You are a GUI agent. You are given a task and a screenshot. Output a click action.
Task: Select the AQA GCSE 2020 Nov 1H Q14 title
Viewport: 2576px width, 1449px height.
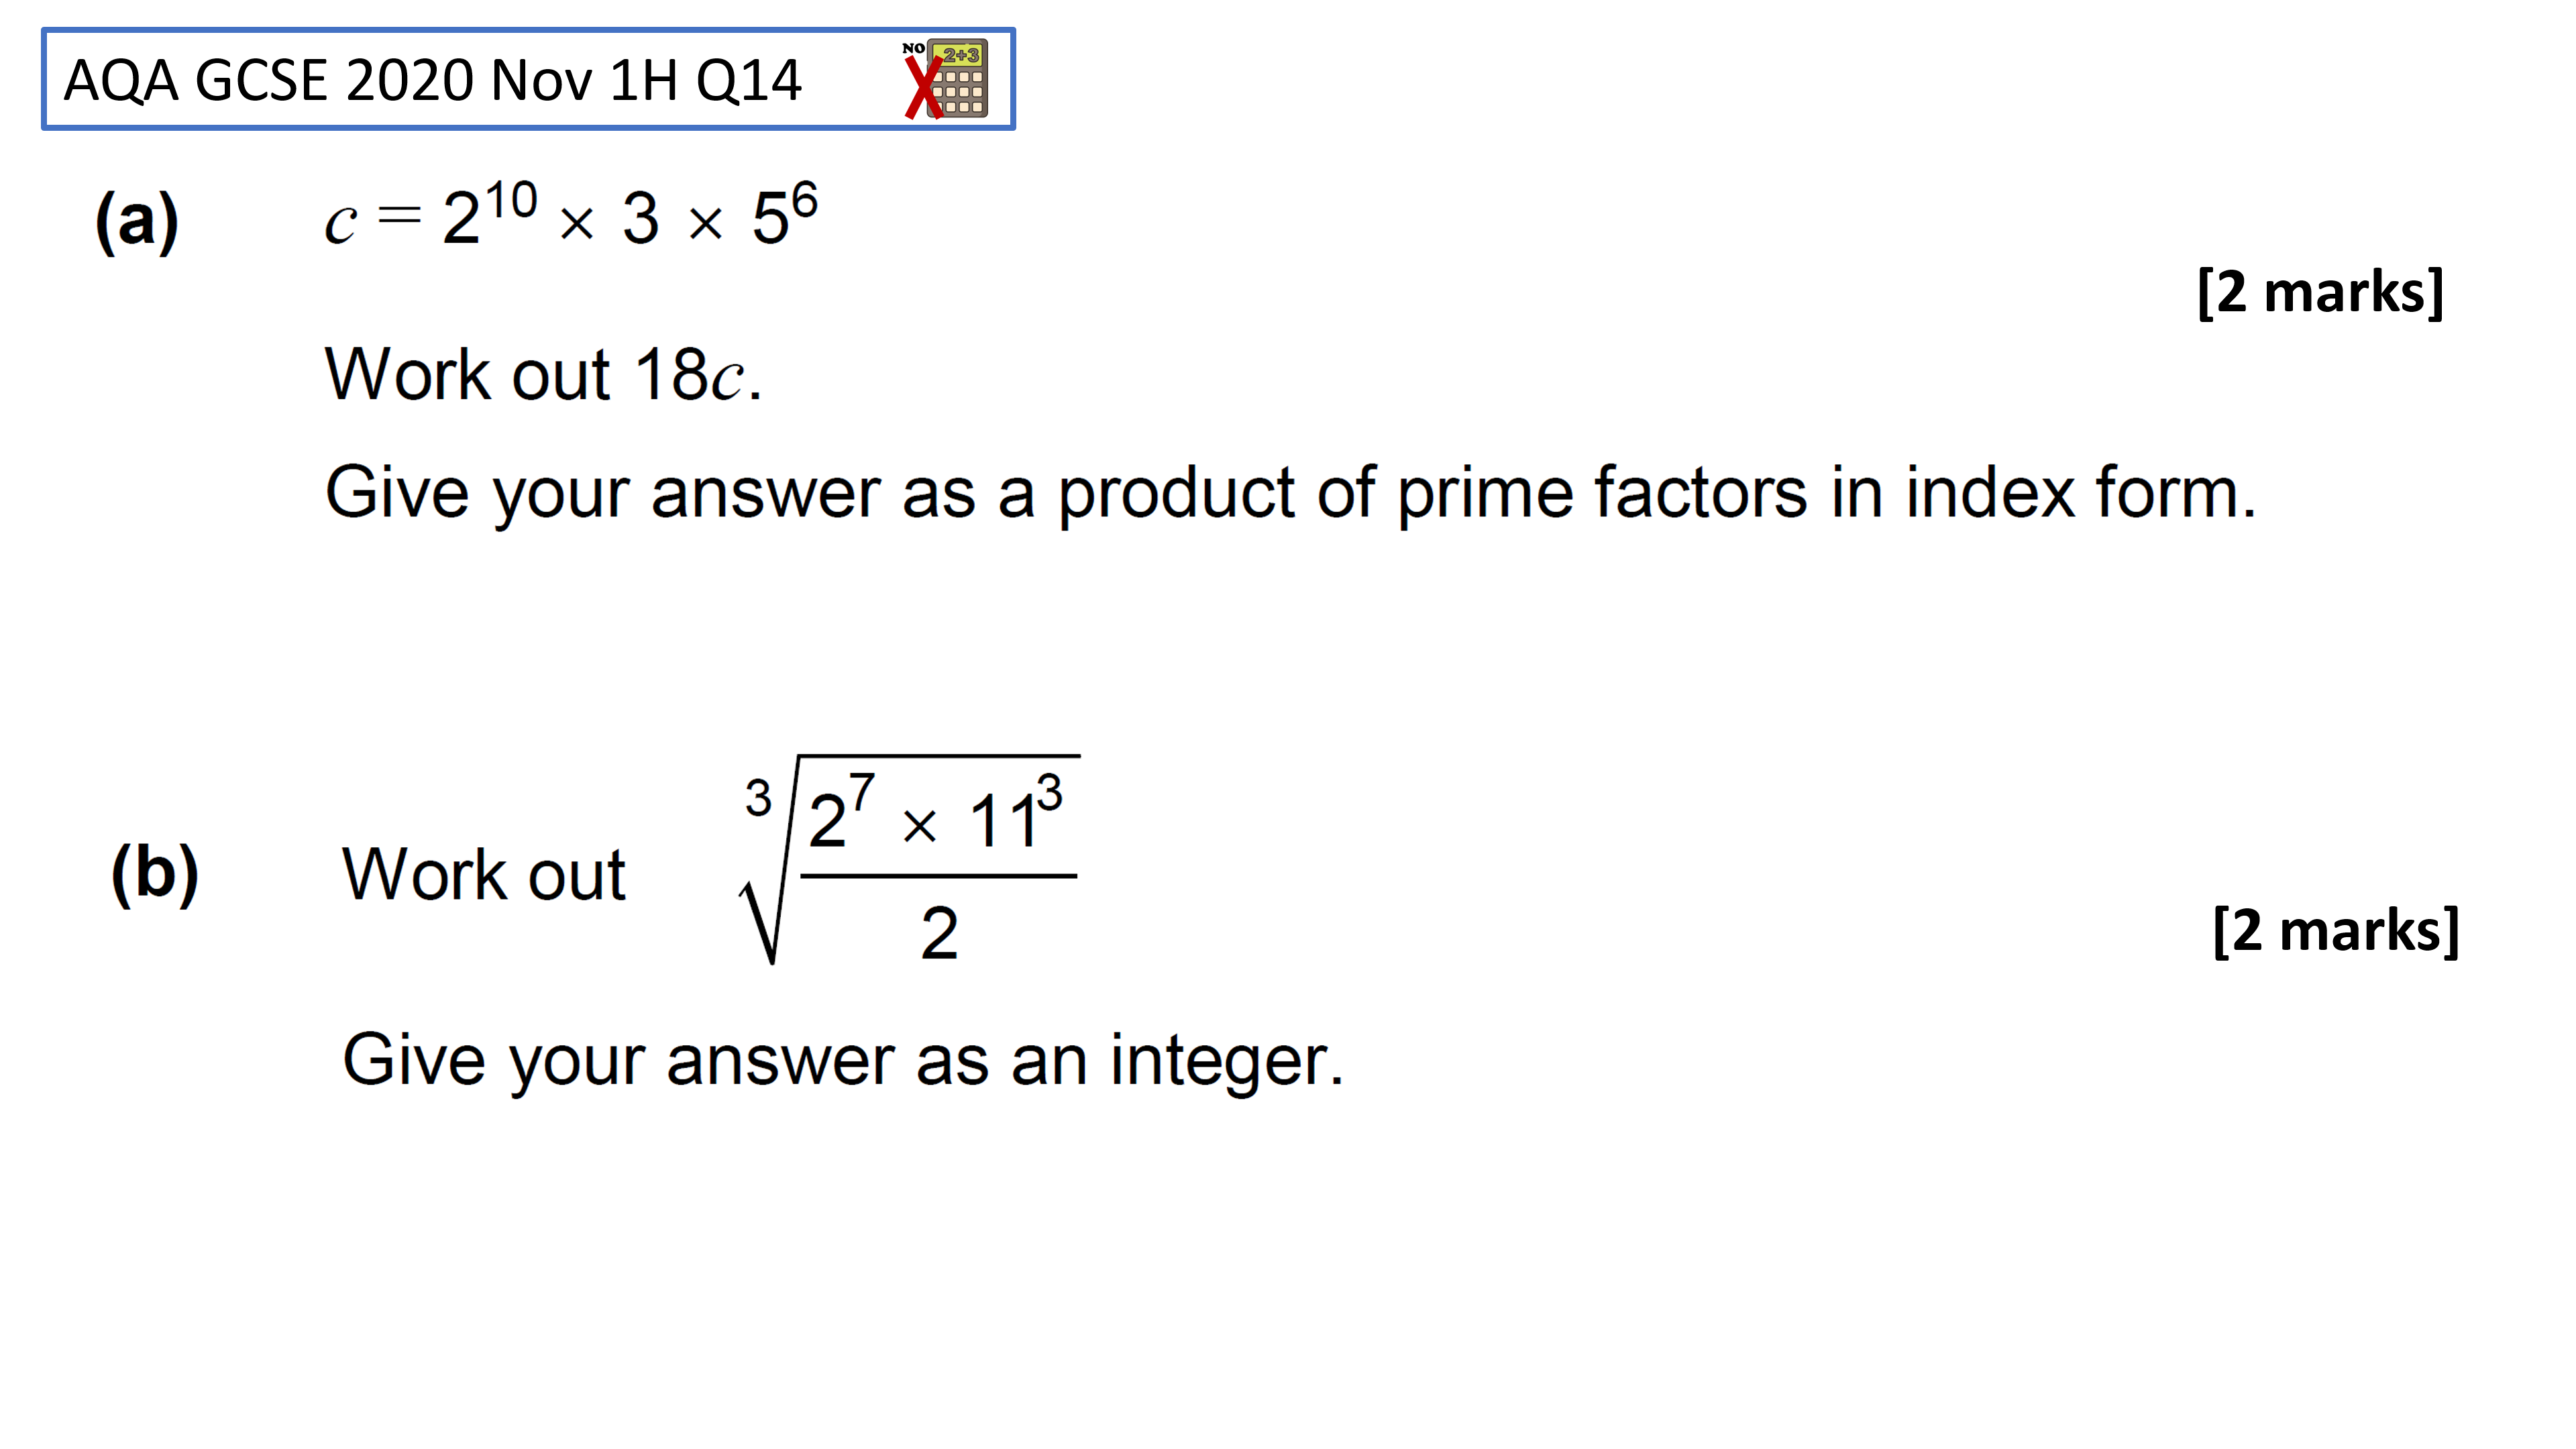pyautogui.click(x=432, y=80)
